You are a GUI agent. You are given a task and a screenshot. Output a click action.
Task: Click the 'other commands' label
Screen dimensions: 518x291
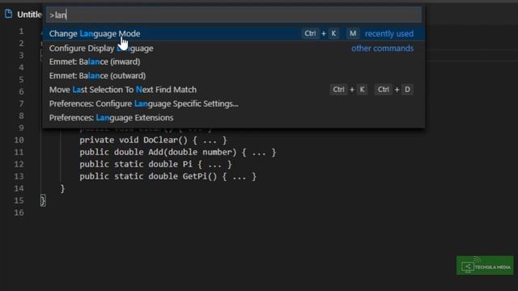point(382,48)
